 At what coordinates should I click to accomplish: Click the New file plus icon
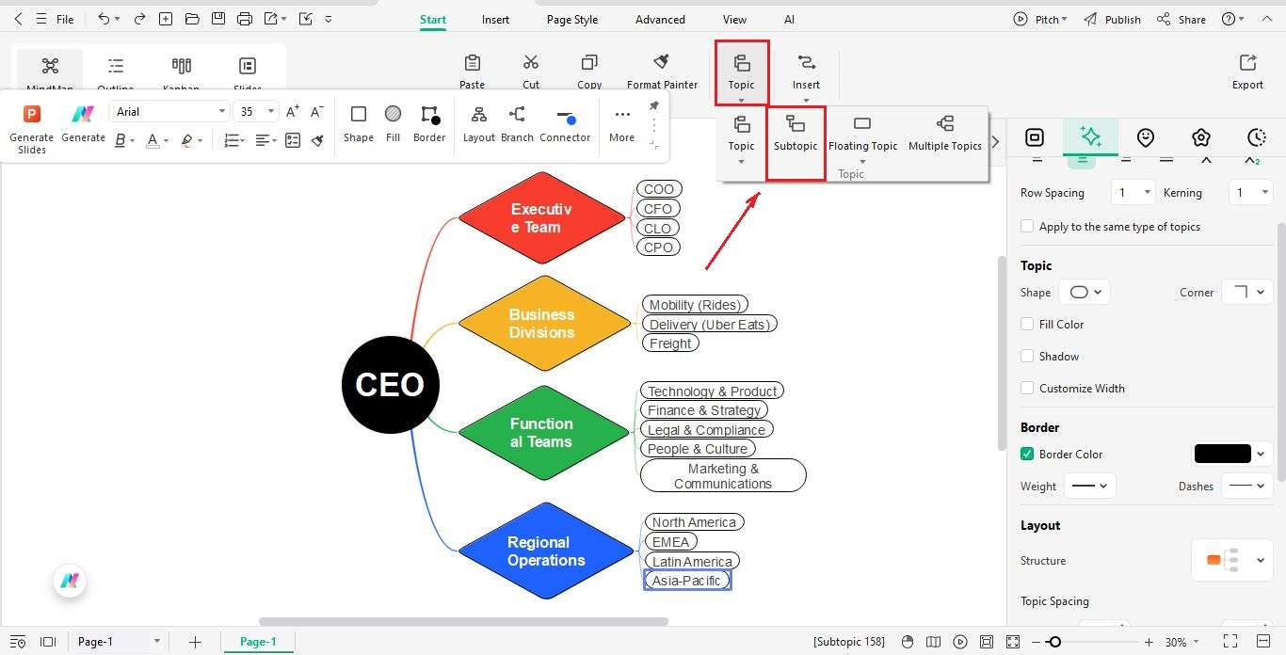(x=166, y=19)
